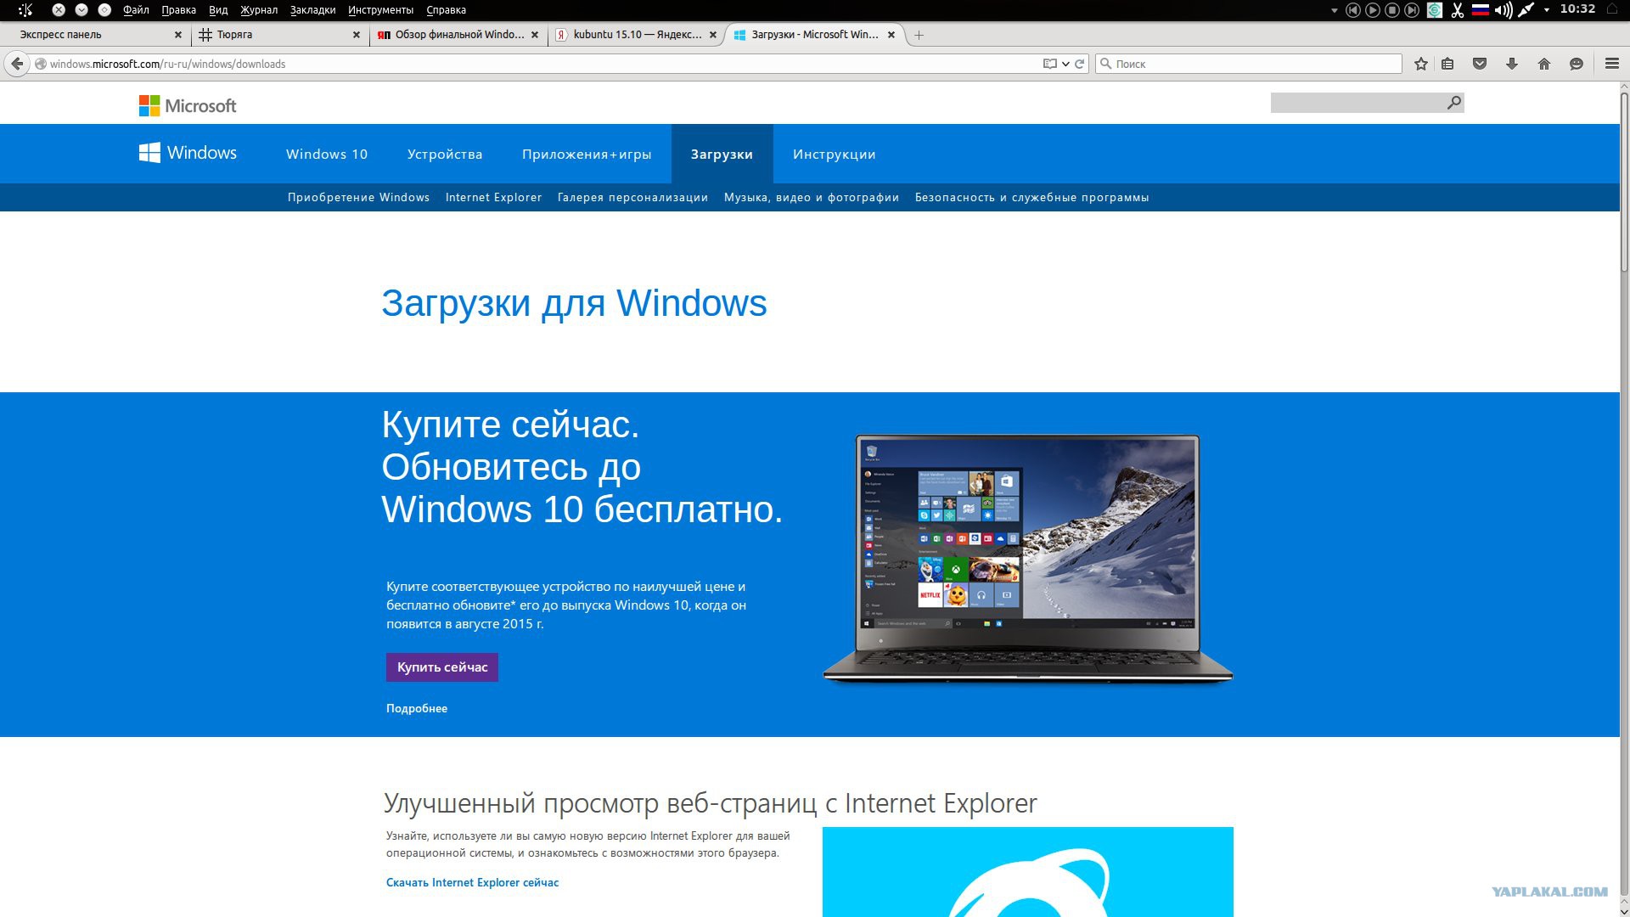
Task: Go to Internet Explorer submenu link
Action: click(493, 197)
